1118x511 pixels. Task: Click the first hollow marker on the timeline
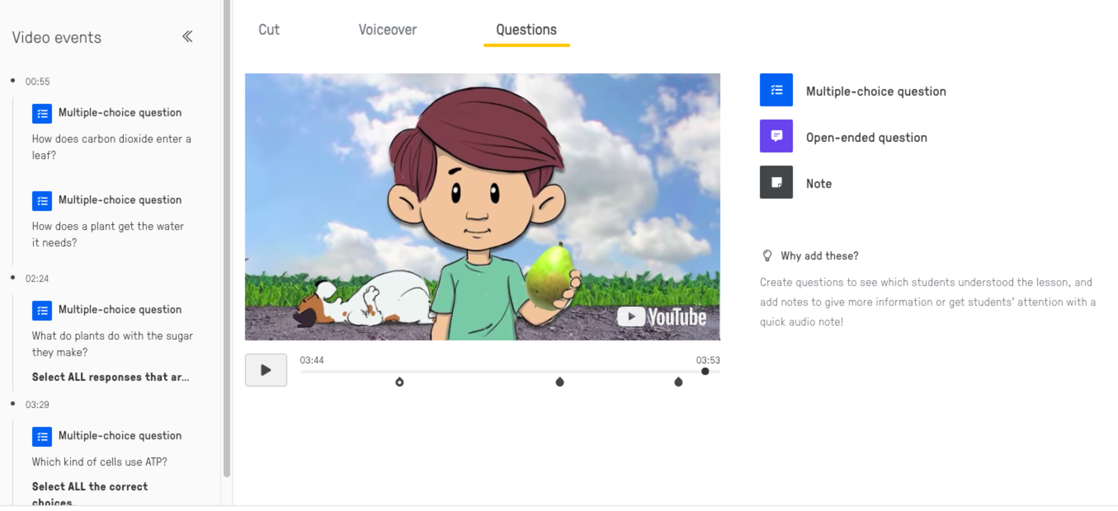coord(400,382)
